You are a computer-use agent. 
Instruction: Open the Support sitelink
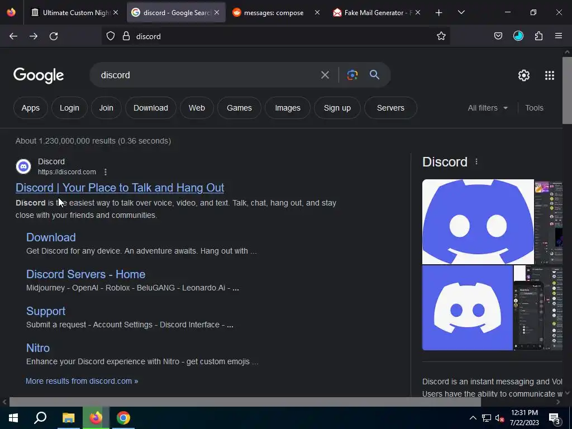coord(46,311)
